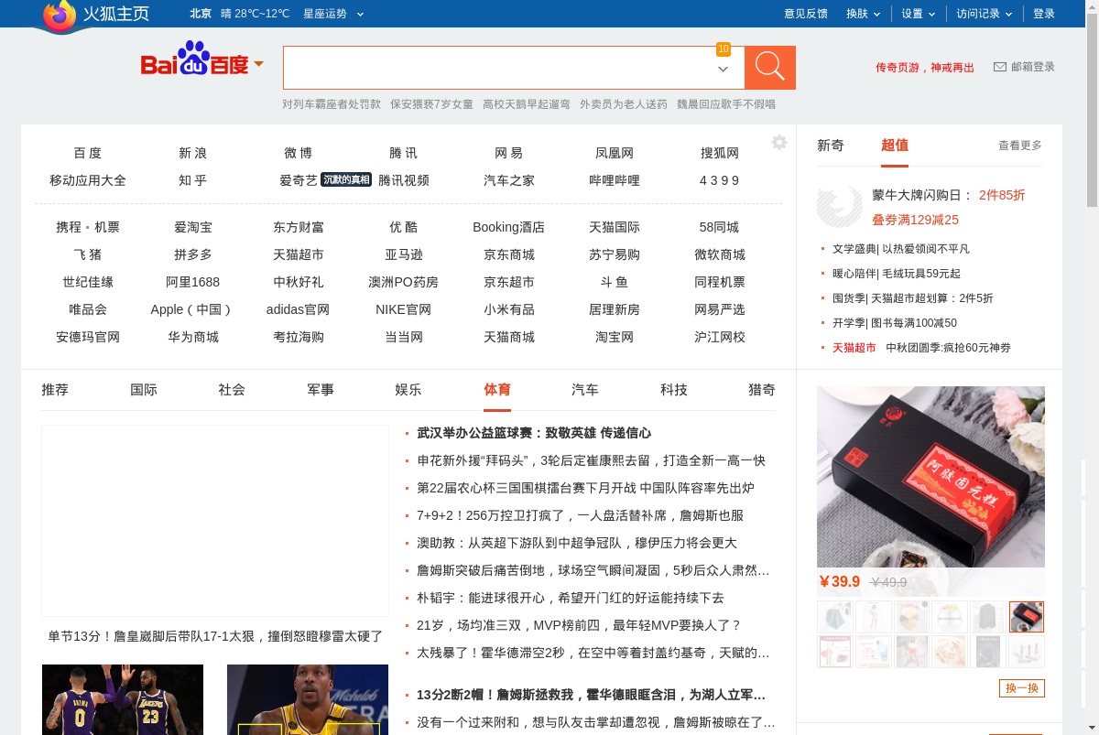The image size is (1099, 735).
Task: Click the 北京 city weather label
Action: coord(201,14)
